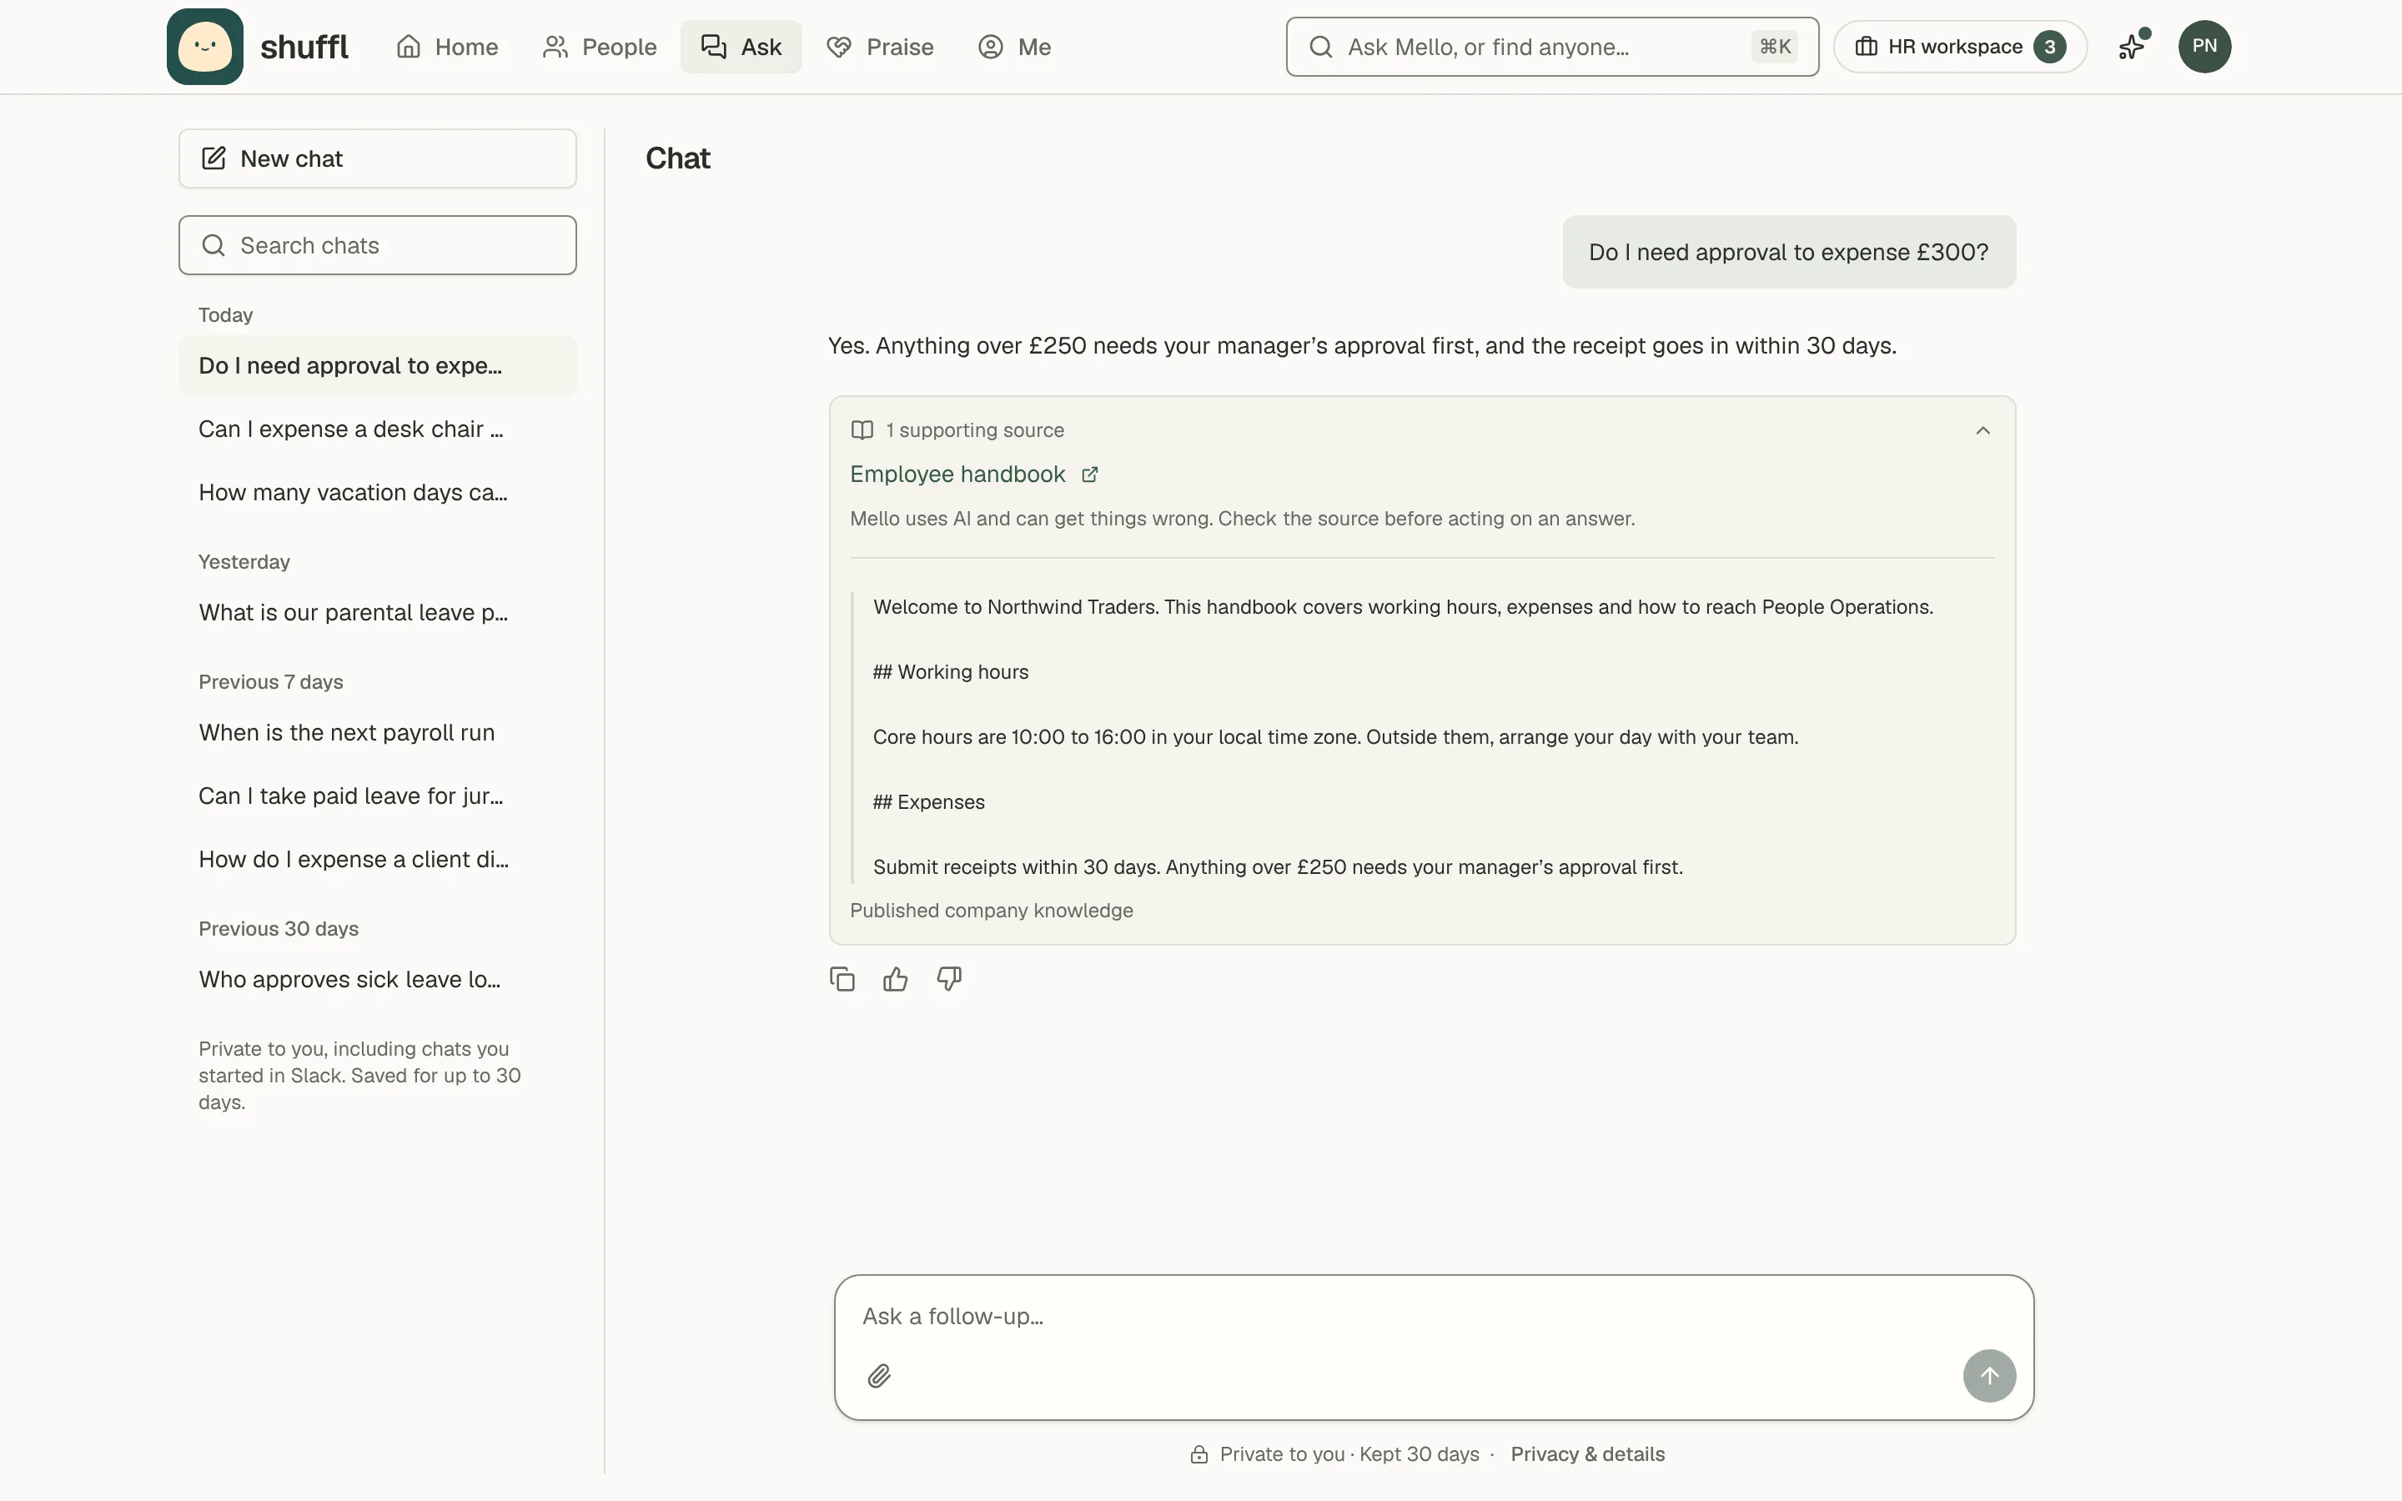Screen dimensions: 2402x1501
Task: Open the Home tab
Action: click(x=448, y=47)
